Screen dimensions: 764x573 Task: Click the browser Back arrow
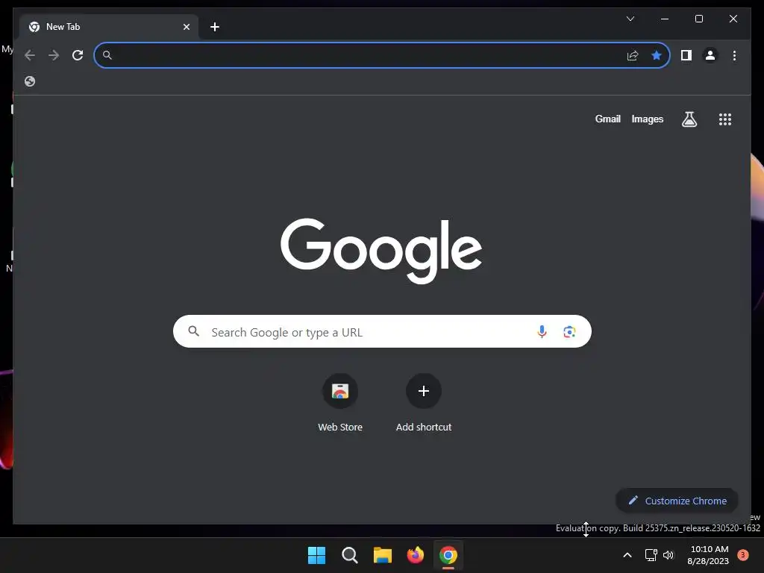pyautogui.click(x=30, y=55)
